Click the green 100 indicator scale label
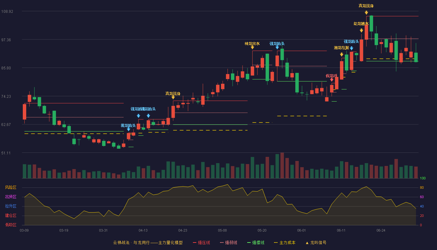Screen dimensions: 437x250 (x=423, y=178)
